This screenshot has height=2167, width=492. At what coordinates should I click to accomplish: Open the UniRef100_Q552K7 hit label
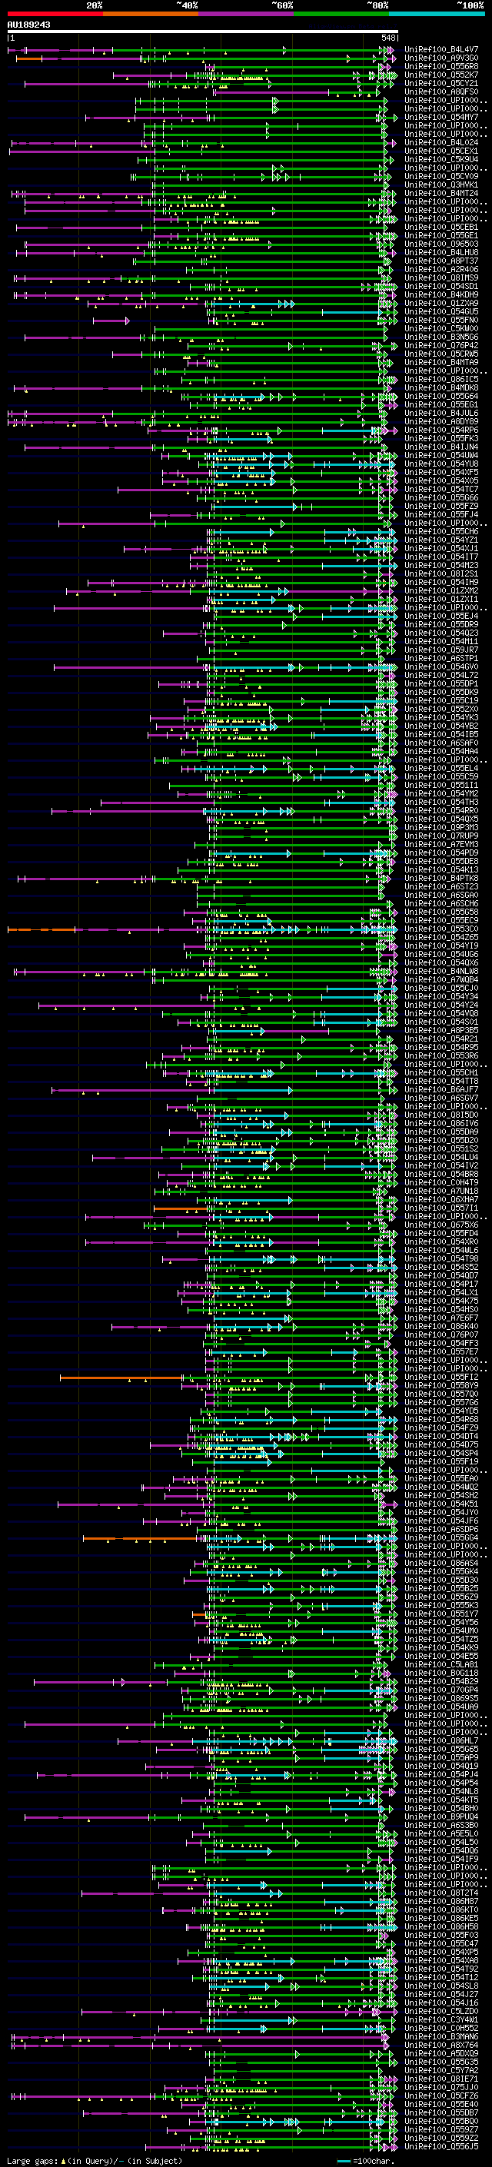441,75
